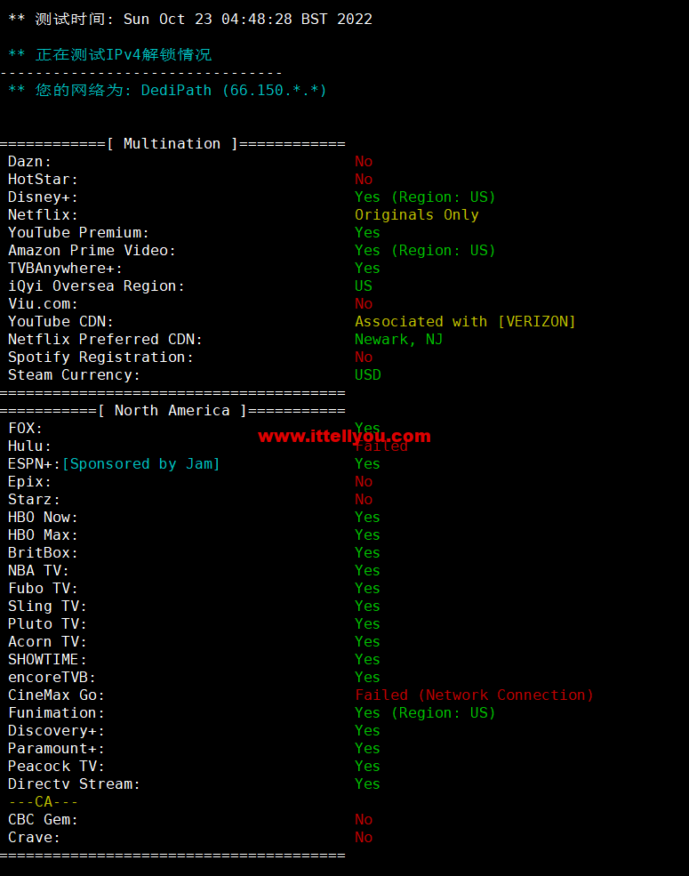Click the North America section header
Image resolution: width=689 pixels, height=876 pixels.
pos(172,411)
